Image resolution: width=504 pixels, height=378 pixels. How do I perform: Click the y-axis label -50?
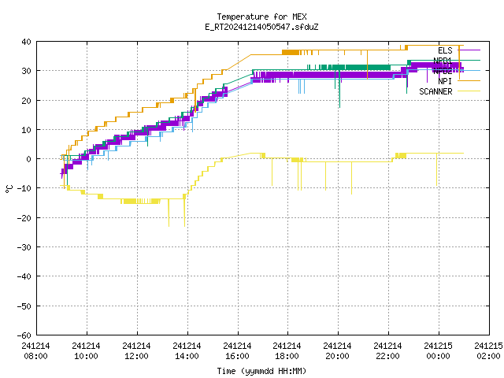(x=24, y=306)
